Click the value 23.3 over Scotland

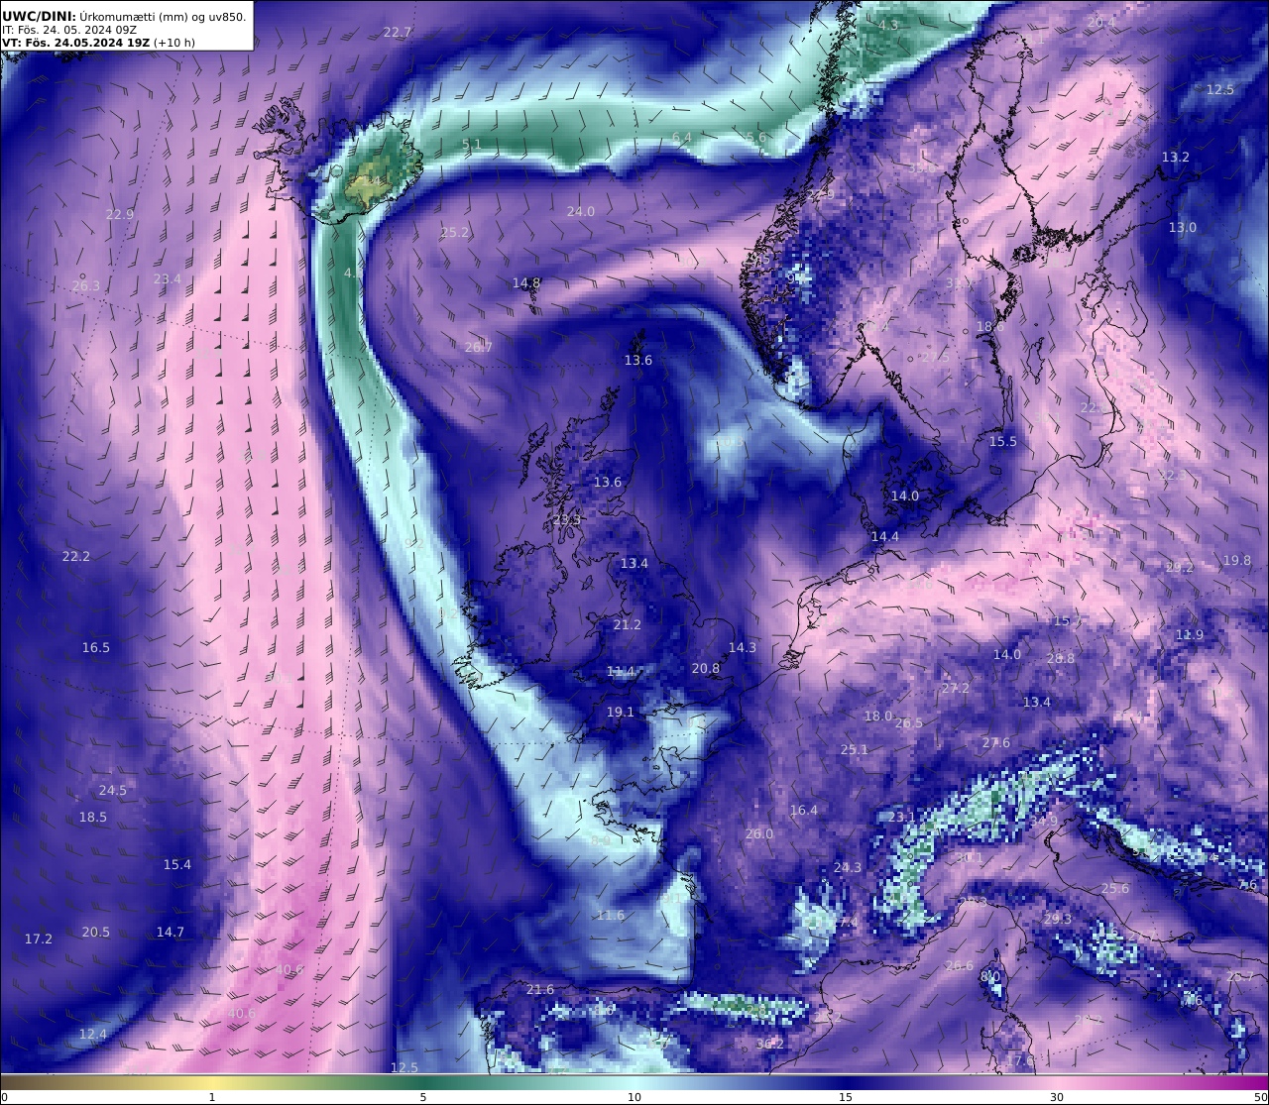[x=567, y=519]
